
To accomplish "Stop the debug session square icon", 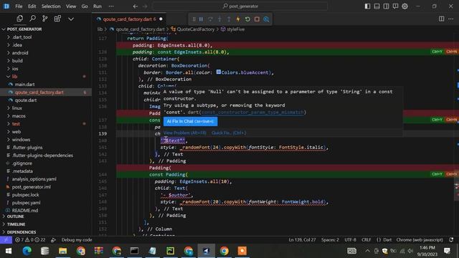I will 257,19.
